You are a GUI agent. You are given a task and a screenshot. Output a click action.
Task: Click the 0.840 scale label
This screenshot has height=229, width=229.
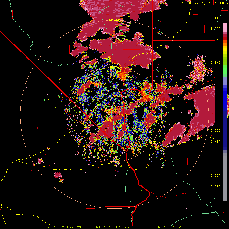coord(216,63)
